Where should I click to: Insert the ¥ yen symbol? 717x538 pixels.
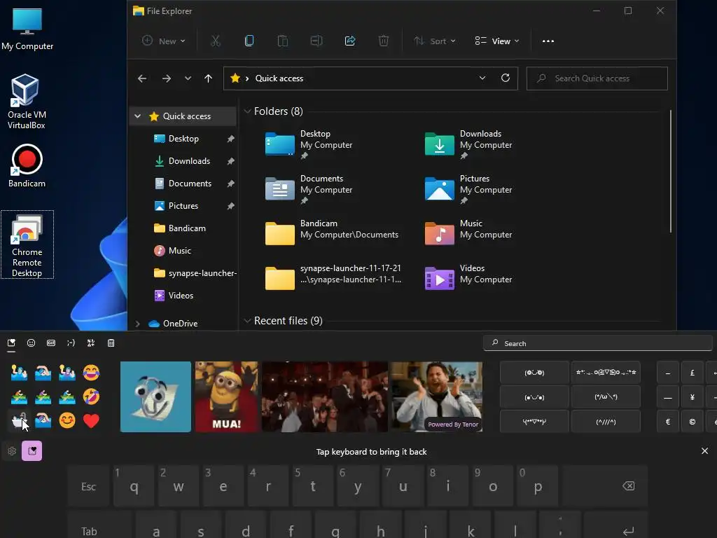[x=692, y=396]
